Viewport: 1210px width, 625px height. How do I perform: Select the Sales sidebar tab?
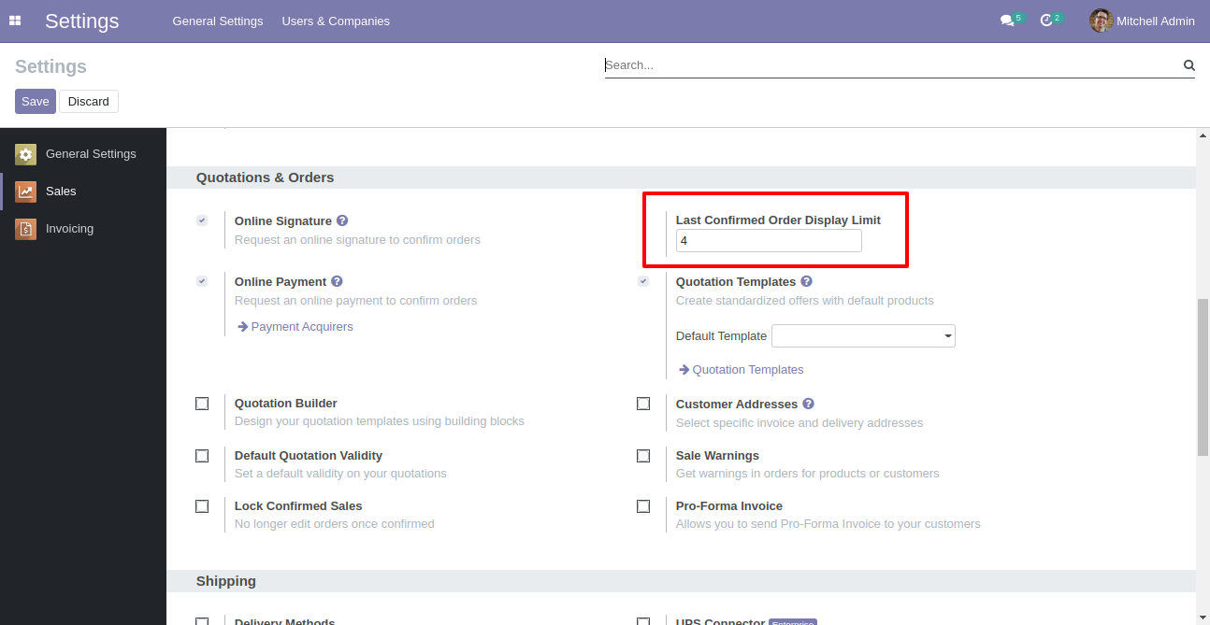[x=83, y=192]
